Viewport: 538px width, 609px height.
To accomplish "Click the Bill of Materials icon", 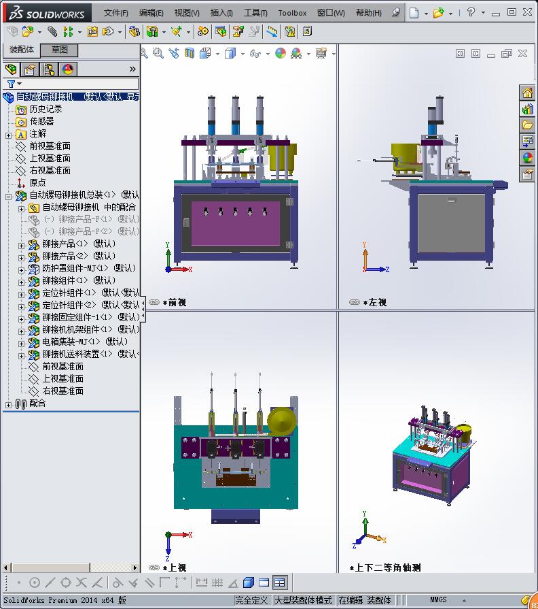I will (x=221, y=31).
